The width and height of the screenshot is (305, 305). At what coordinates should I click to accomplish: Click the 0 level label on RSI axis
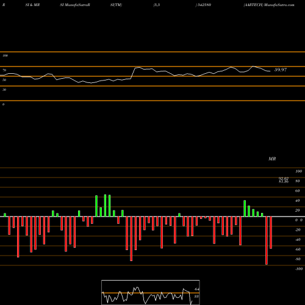3,104
